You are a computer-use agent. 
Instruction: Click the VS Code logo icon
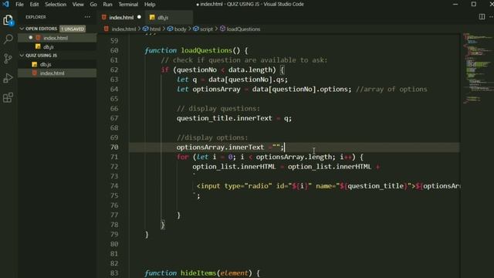point(5,4)
